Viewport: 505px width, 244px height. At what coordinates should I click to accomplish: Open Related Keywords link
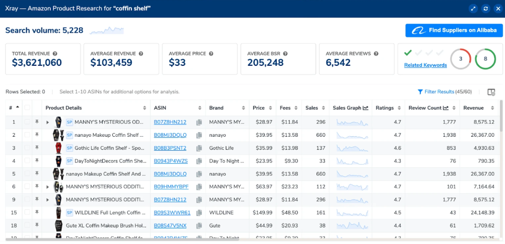[x=426, y=65]
